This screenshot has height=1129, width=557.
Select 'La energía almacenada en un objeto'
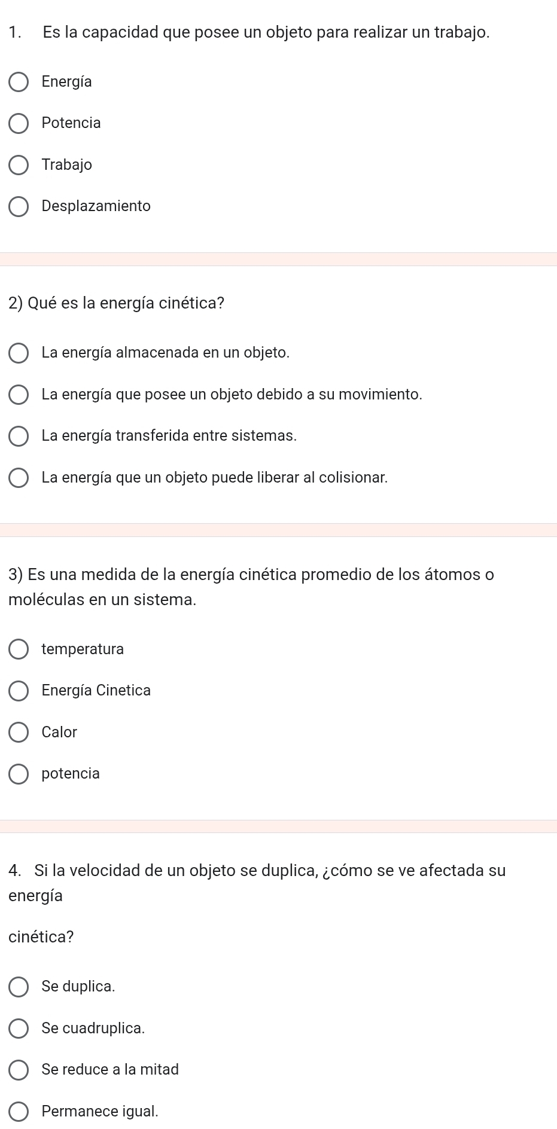[x=19, y=353]
